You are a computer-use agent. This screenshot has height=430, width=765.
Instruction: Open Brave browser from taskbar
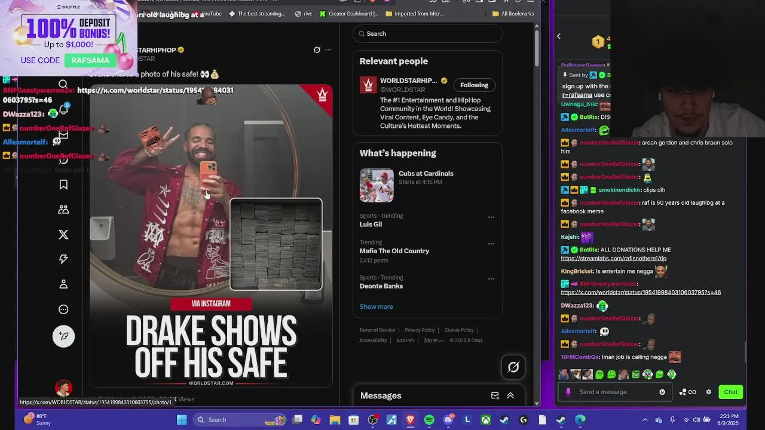410,420
